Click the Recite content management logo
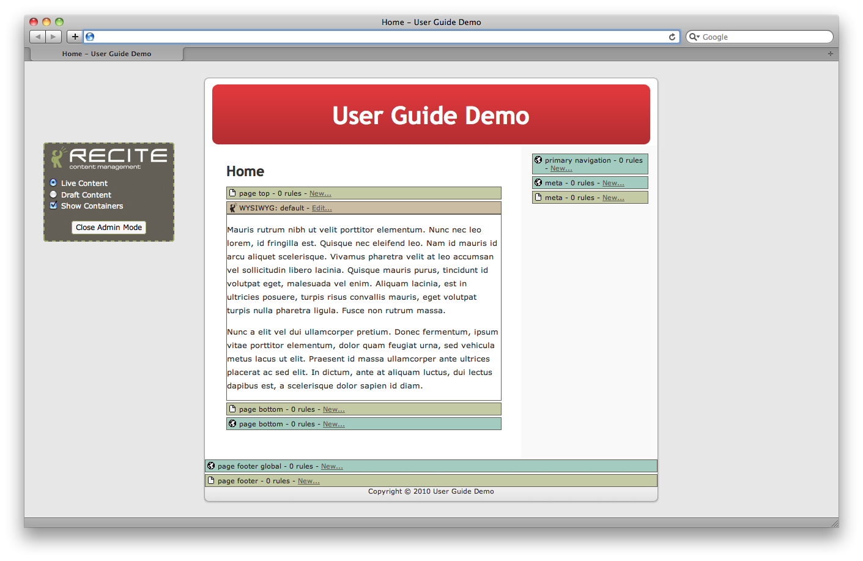The image size is (863, 561). [109, 158]
